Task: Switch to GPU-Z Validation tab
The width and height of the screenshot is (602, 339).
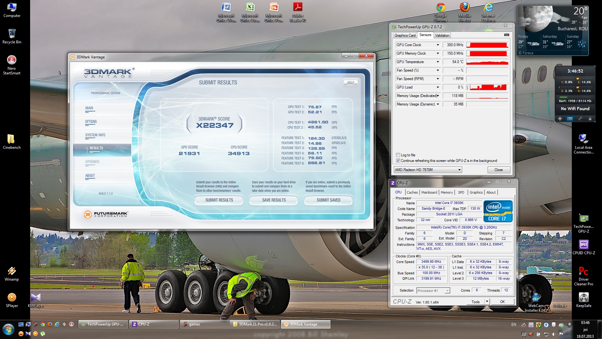Action: point(442,35)
